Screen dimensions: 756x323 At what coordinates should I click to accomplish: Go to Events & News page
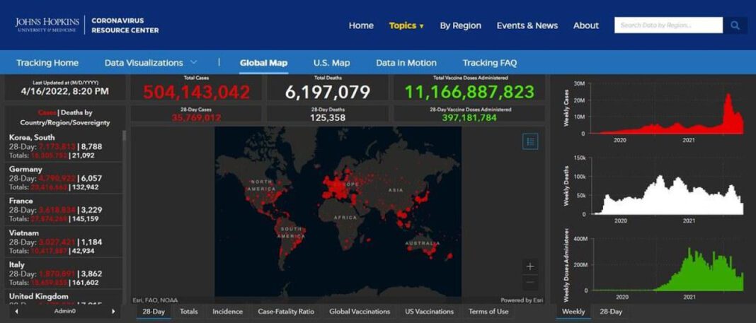[x=527, y=25]
